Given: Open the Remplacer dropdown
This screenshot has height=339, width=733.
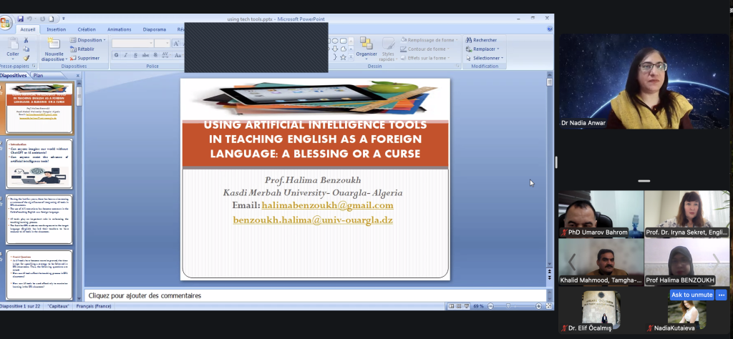Looking at the screenshot, I should pyautogui.click(x=482, y=49).
